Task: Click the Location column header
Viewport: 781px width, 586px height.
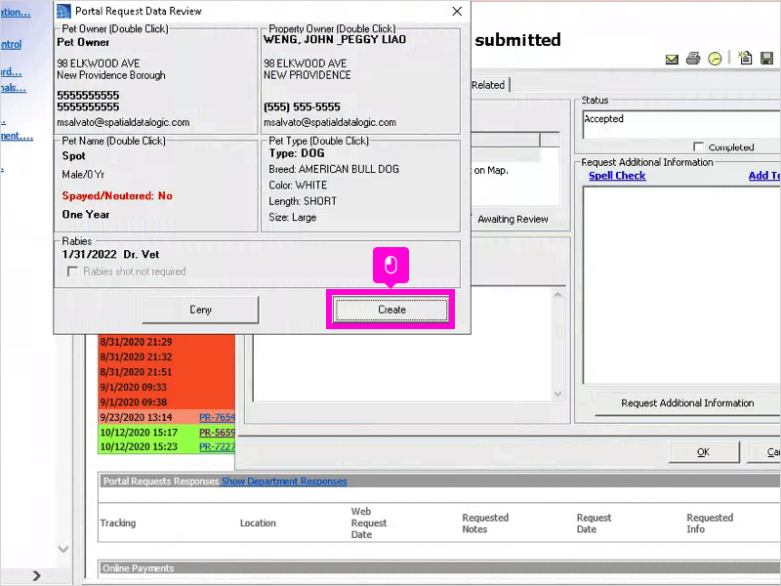Action: (258, 523)
